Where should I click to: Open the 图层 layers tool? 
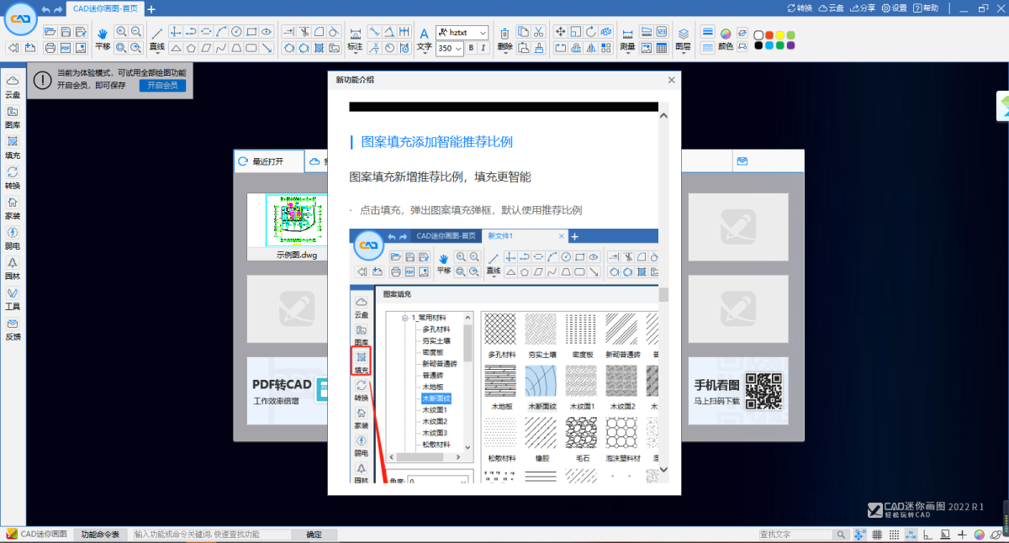point(682,39)
